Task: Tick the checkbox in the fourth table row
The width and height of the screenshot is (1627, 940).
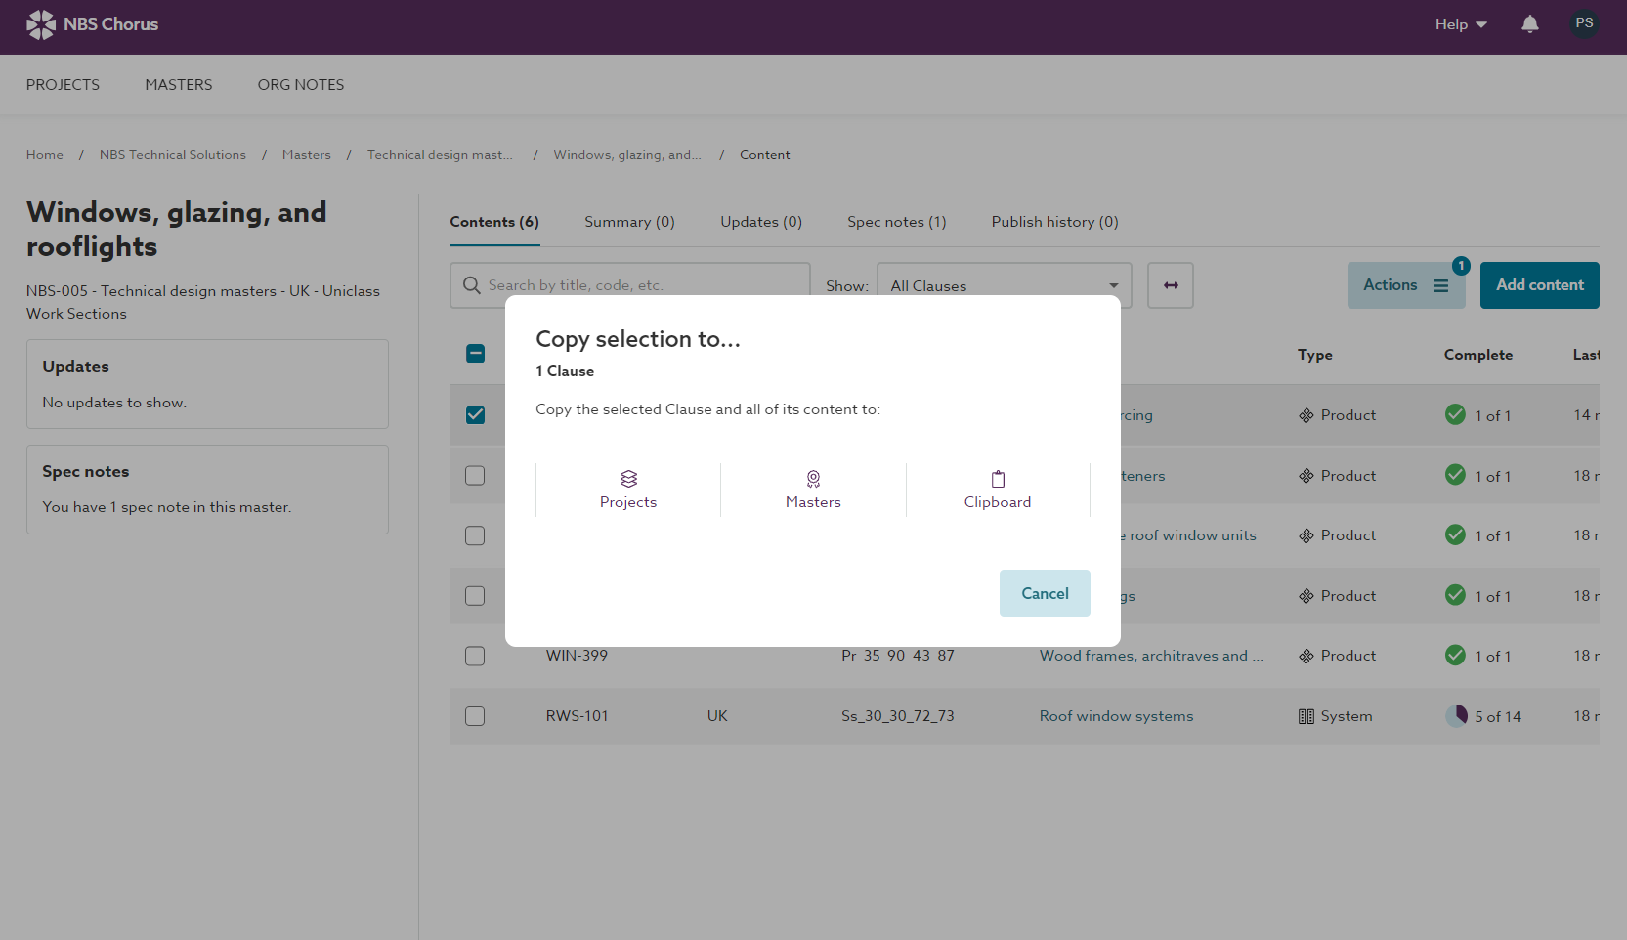Action: (475, 595)
